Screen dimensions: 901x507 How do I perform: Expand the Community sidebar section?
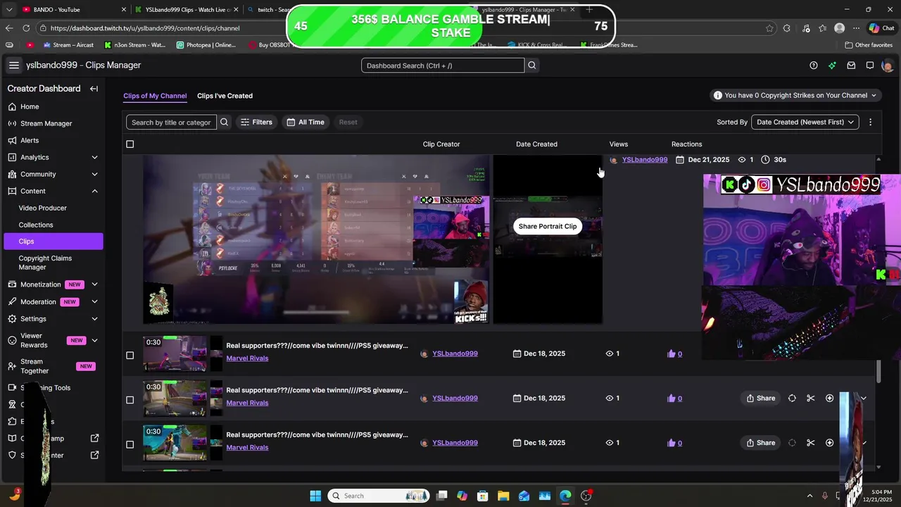point(94,174)
